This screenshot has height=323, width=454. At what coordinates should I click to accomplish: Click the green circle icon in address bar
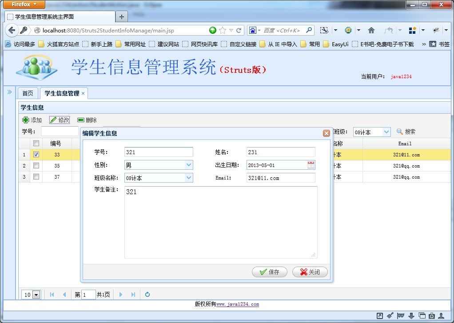[212, 30]
